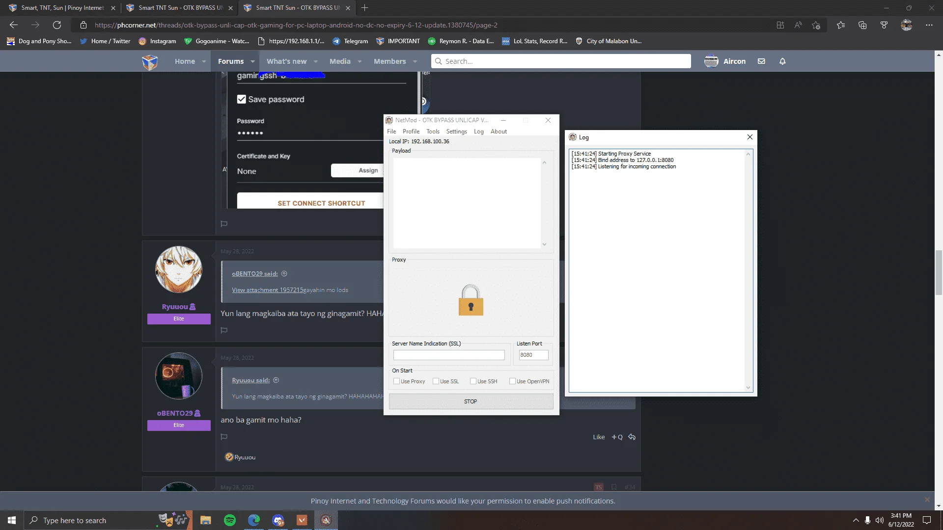Click report flag under Ryuuou's post
Viewport: 943px width, 530px height.
pyautogui.click(x=224, y=330)
